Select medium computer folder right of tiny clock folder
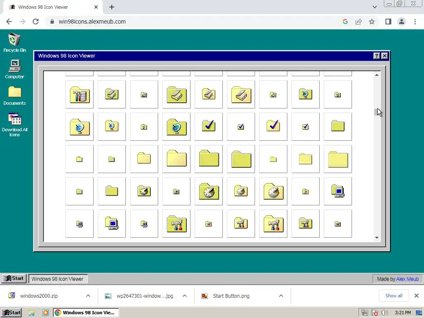Viewport: 424px width, 318px height. point(338,191)
